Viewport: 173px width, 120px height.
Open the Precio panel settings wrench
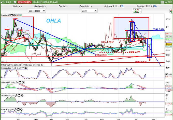pyautogui.click(x=8, y=15)
